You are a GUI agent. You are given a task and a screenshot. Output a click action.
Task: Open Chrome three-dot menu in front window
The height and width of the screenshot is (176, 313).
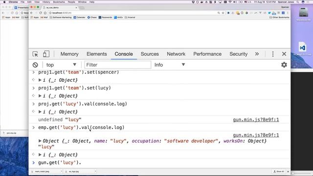click(288, 13)
